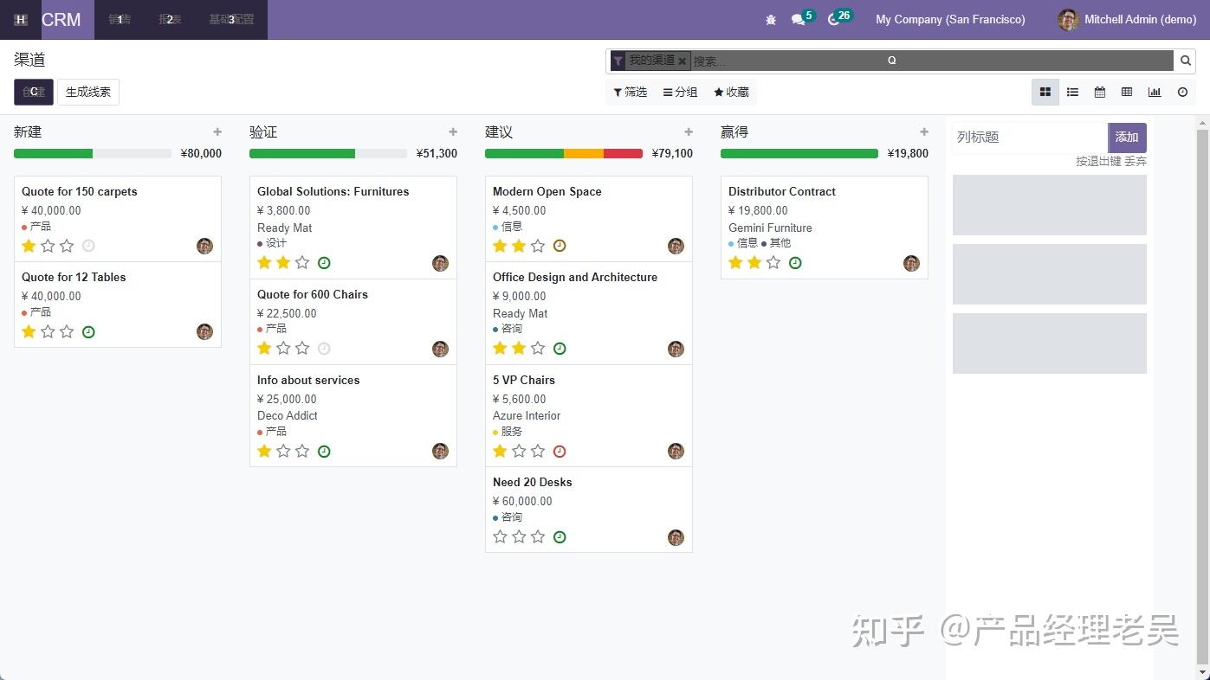Toggle a second star on Quote for 150 carpets
The image size is (1210, 680).
[x=48, y=246]
